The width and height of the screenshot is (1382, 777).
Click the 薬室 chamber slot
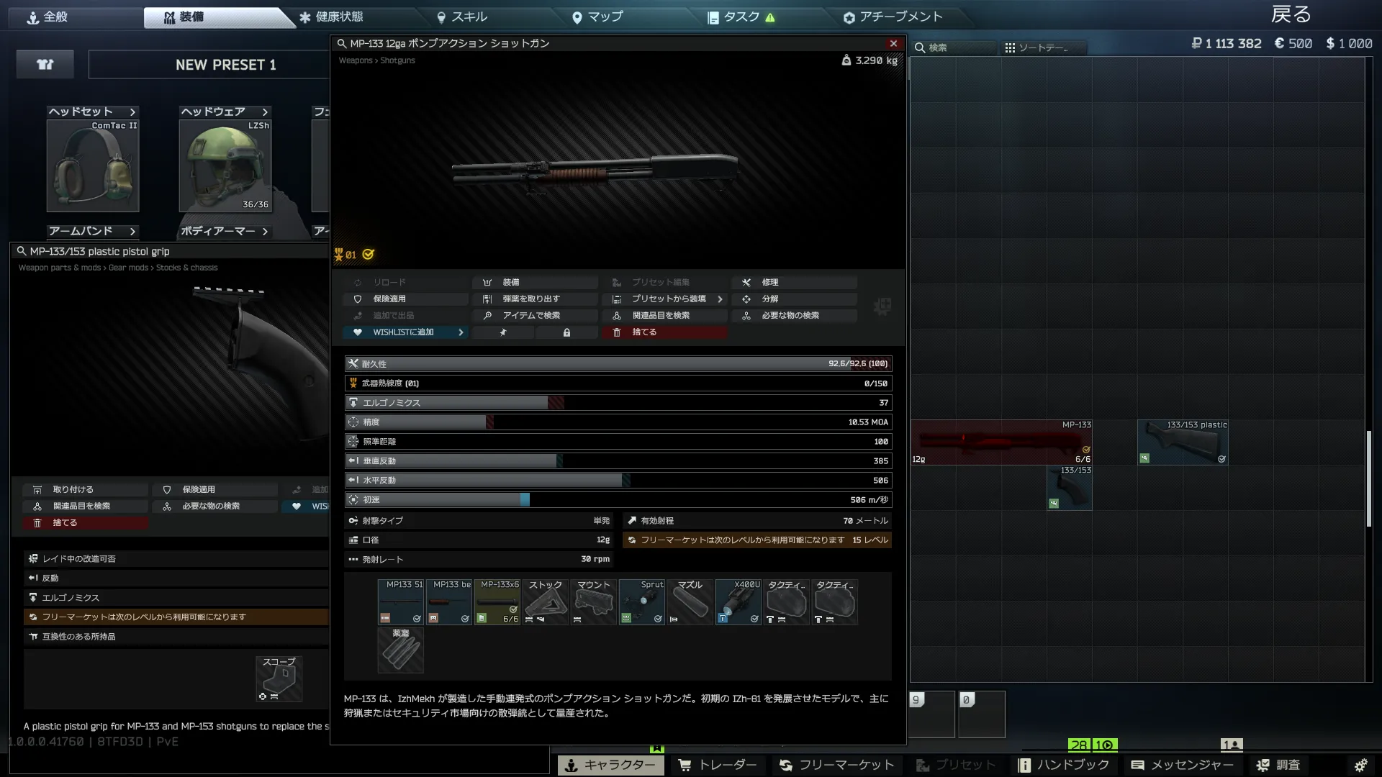[401, 650]
